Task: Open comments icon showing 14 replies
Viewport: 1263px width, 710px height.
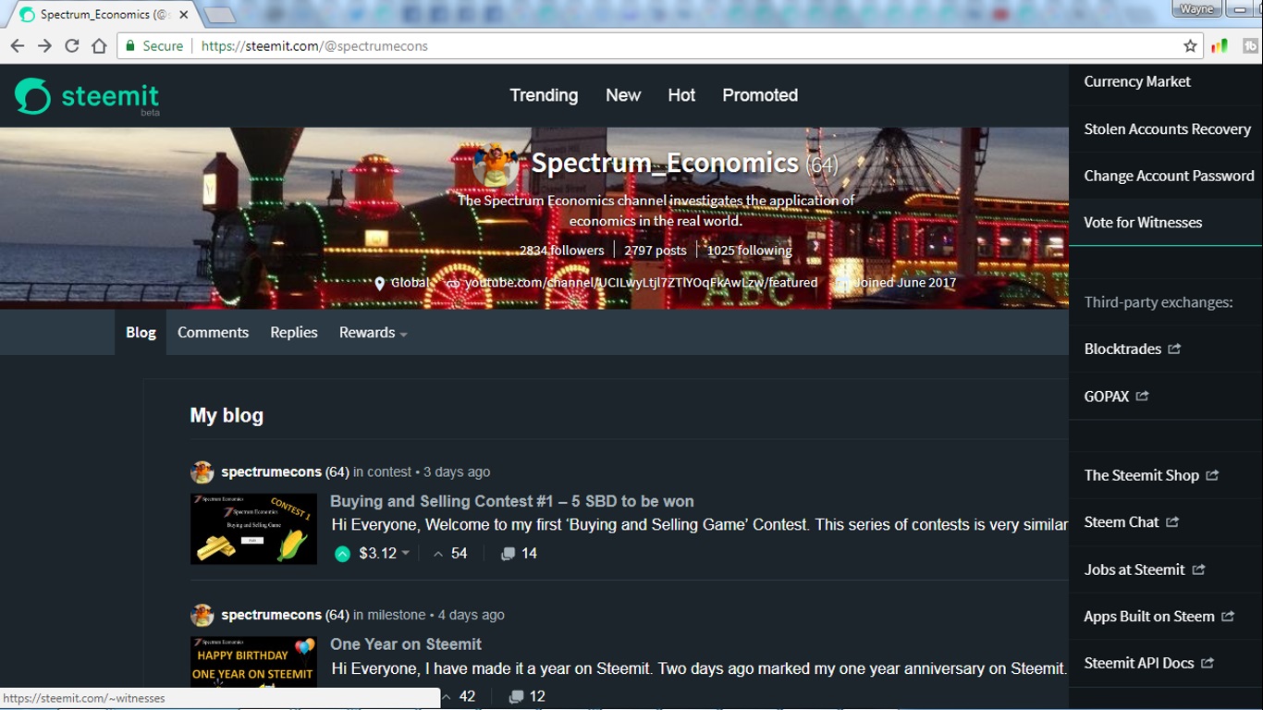Action: [508, 554]
